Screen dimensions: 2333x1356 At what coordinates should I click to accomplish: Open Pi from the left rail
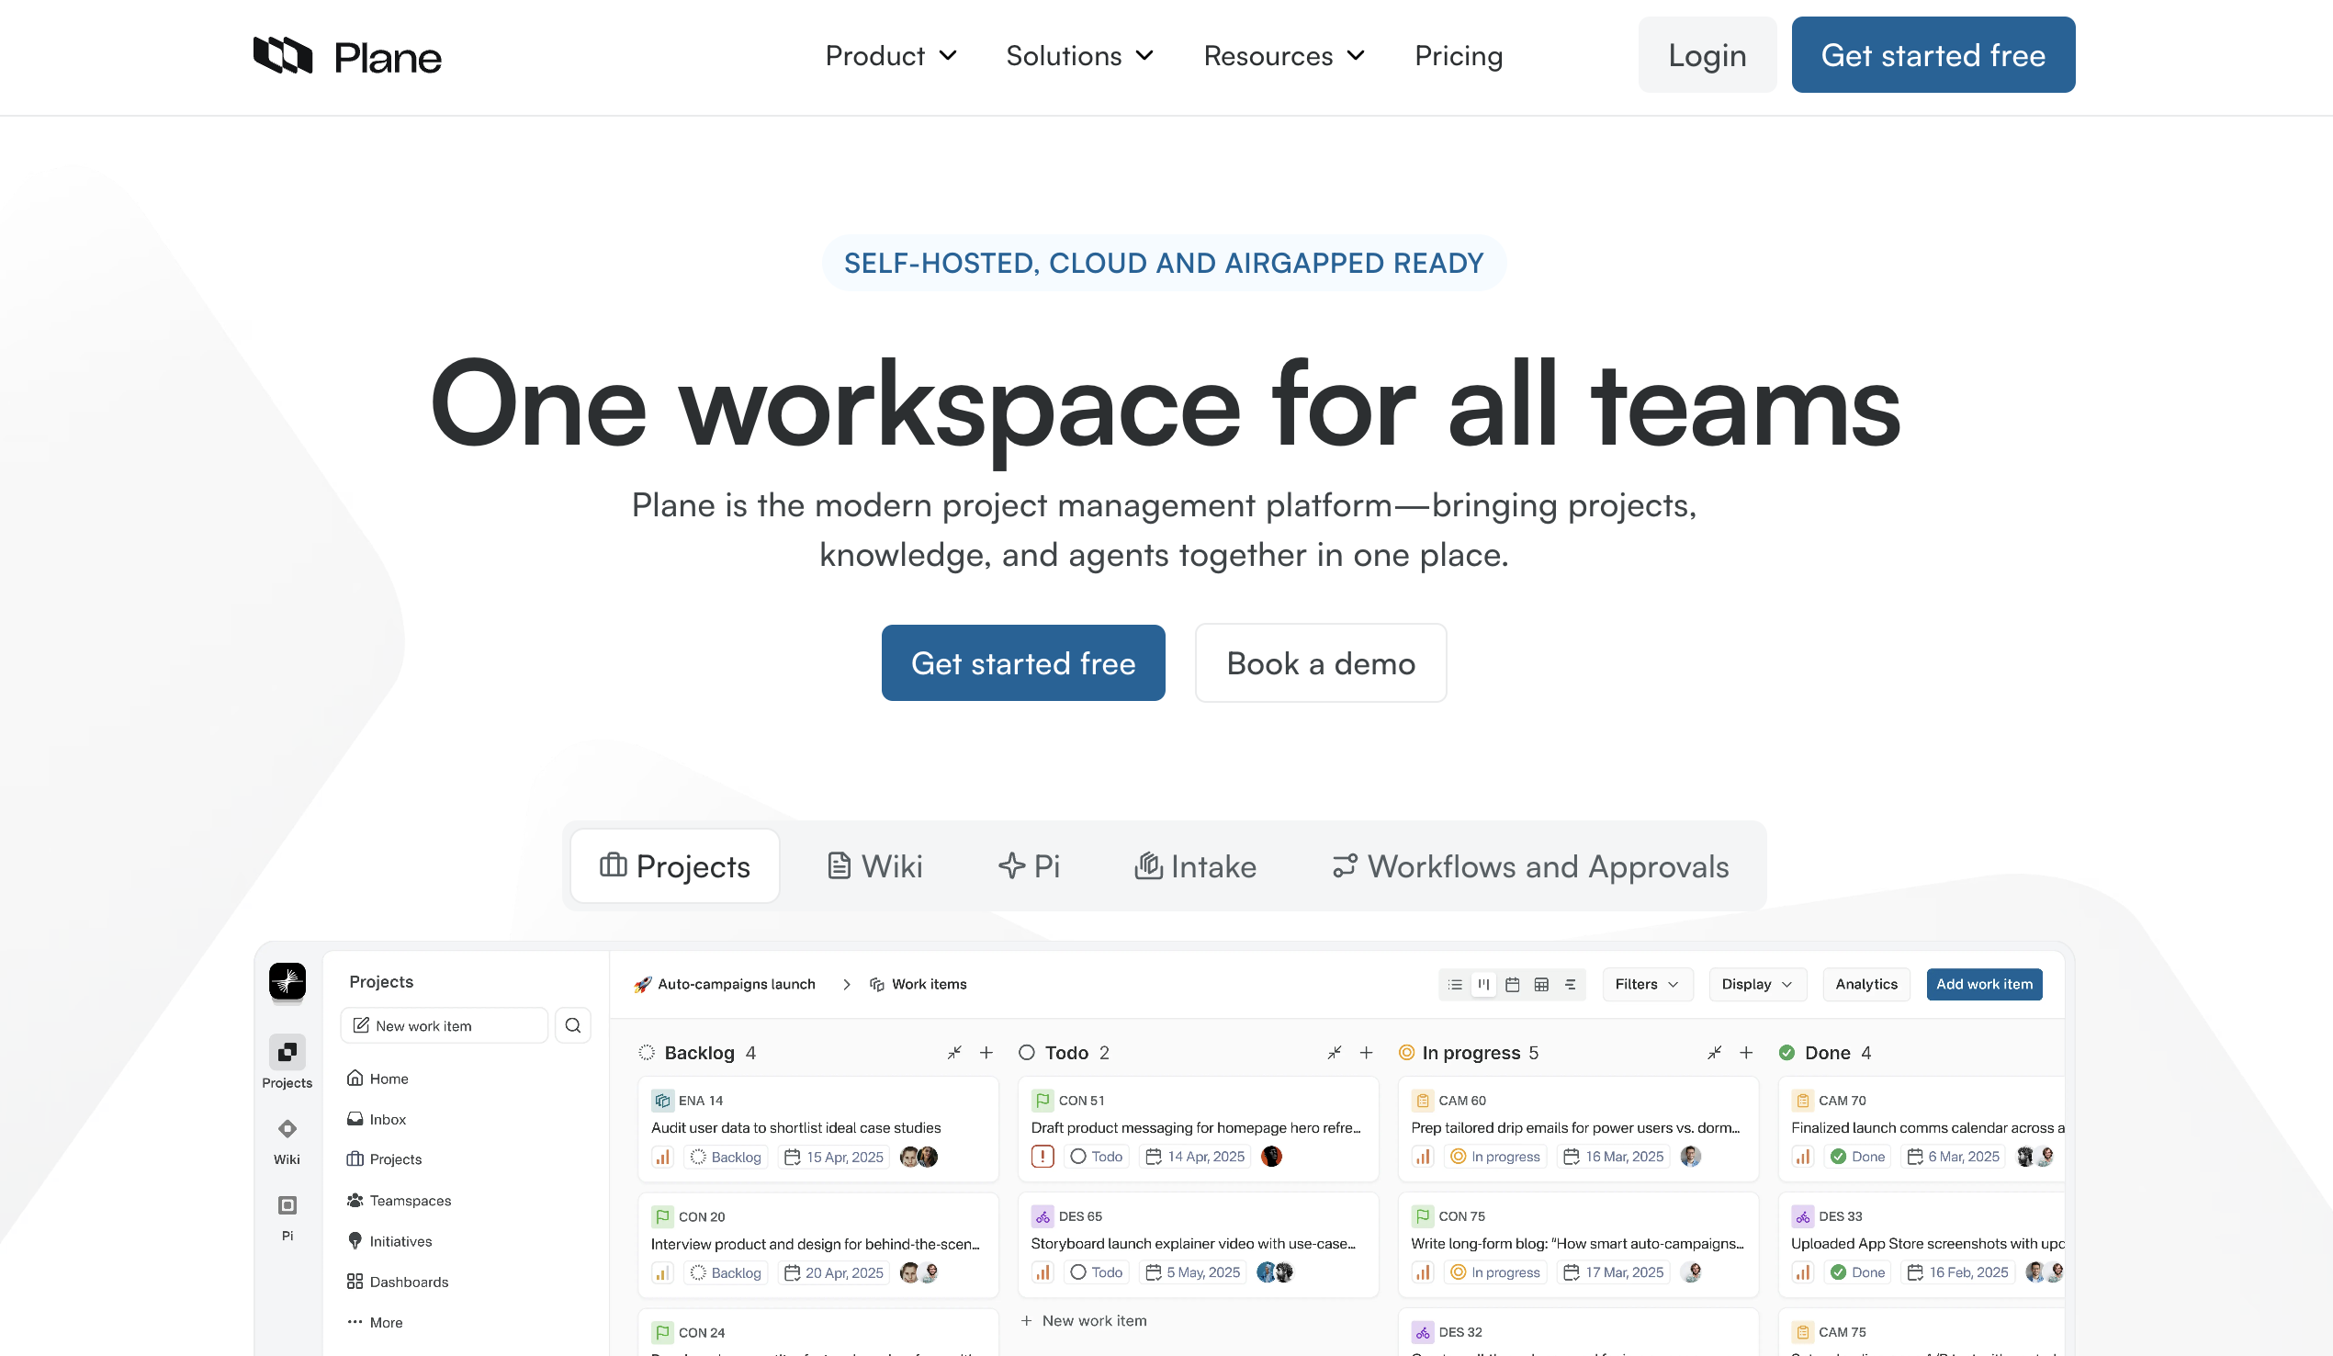coord(286,1207)
